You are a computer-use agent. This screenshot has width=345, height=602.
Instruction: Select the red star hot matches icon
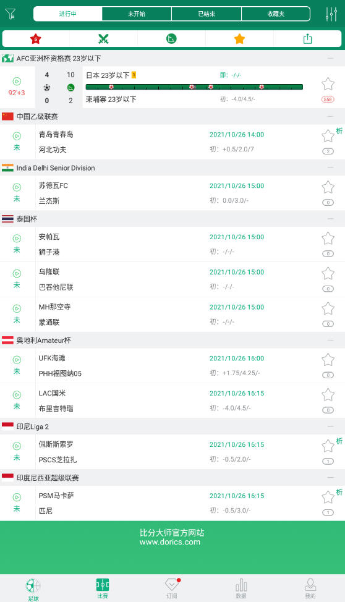(36, 39)
